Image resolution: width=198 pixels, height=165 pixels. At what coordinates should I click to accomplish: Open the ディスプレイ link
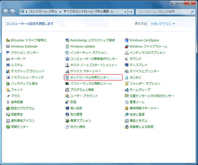[139, 65]
